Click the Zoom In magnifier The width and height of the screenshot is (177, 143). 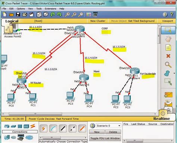(67, 15)
